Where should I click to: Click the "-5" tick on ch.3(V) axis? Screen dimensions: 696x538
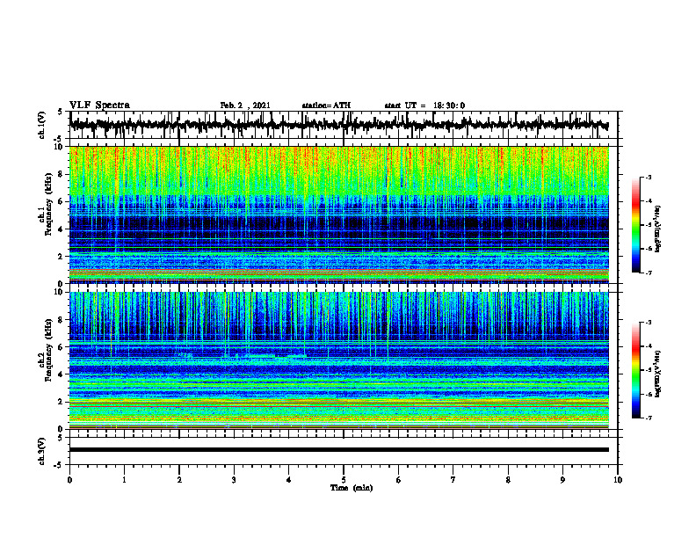click(x=59, y=464)
